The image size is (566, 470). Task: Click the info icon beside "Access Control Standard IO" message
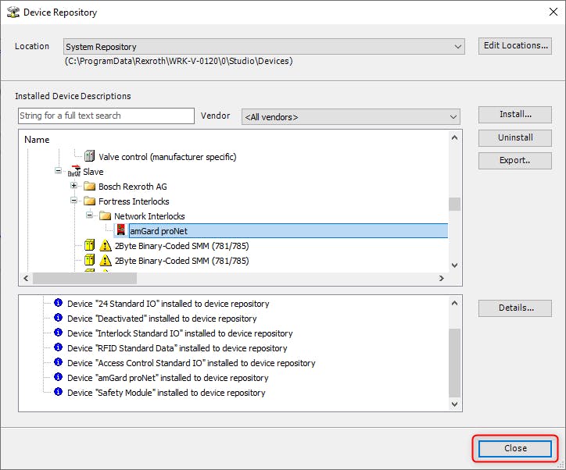pyautogui.click(x=58, y=362)
